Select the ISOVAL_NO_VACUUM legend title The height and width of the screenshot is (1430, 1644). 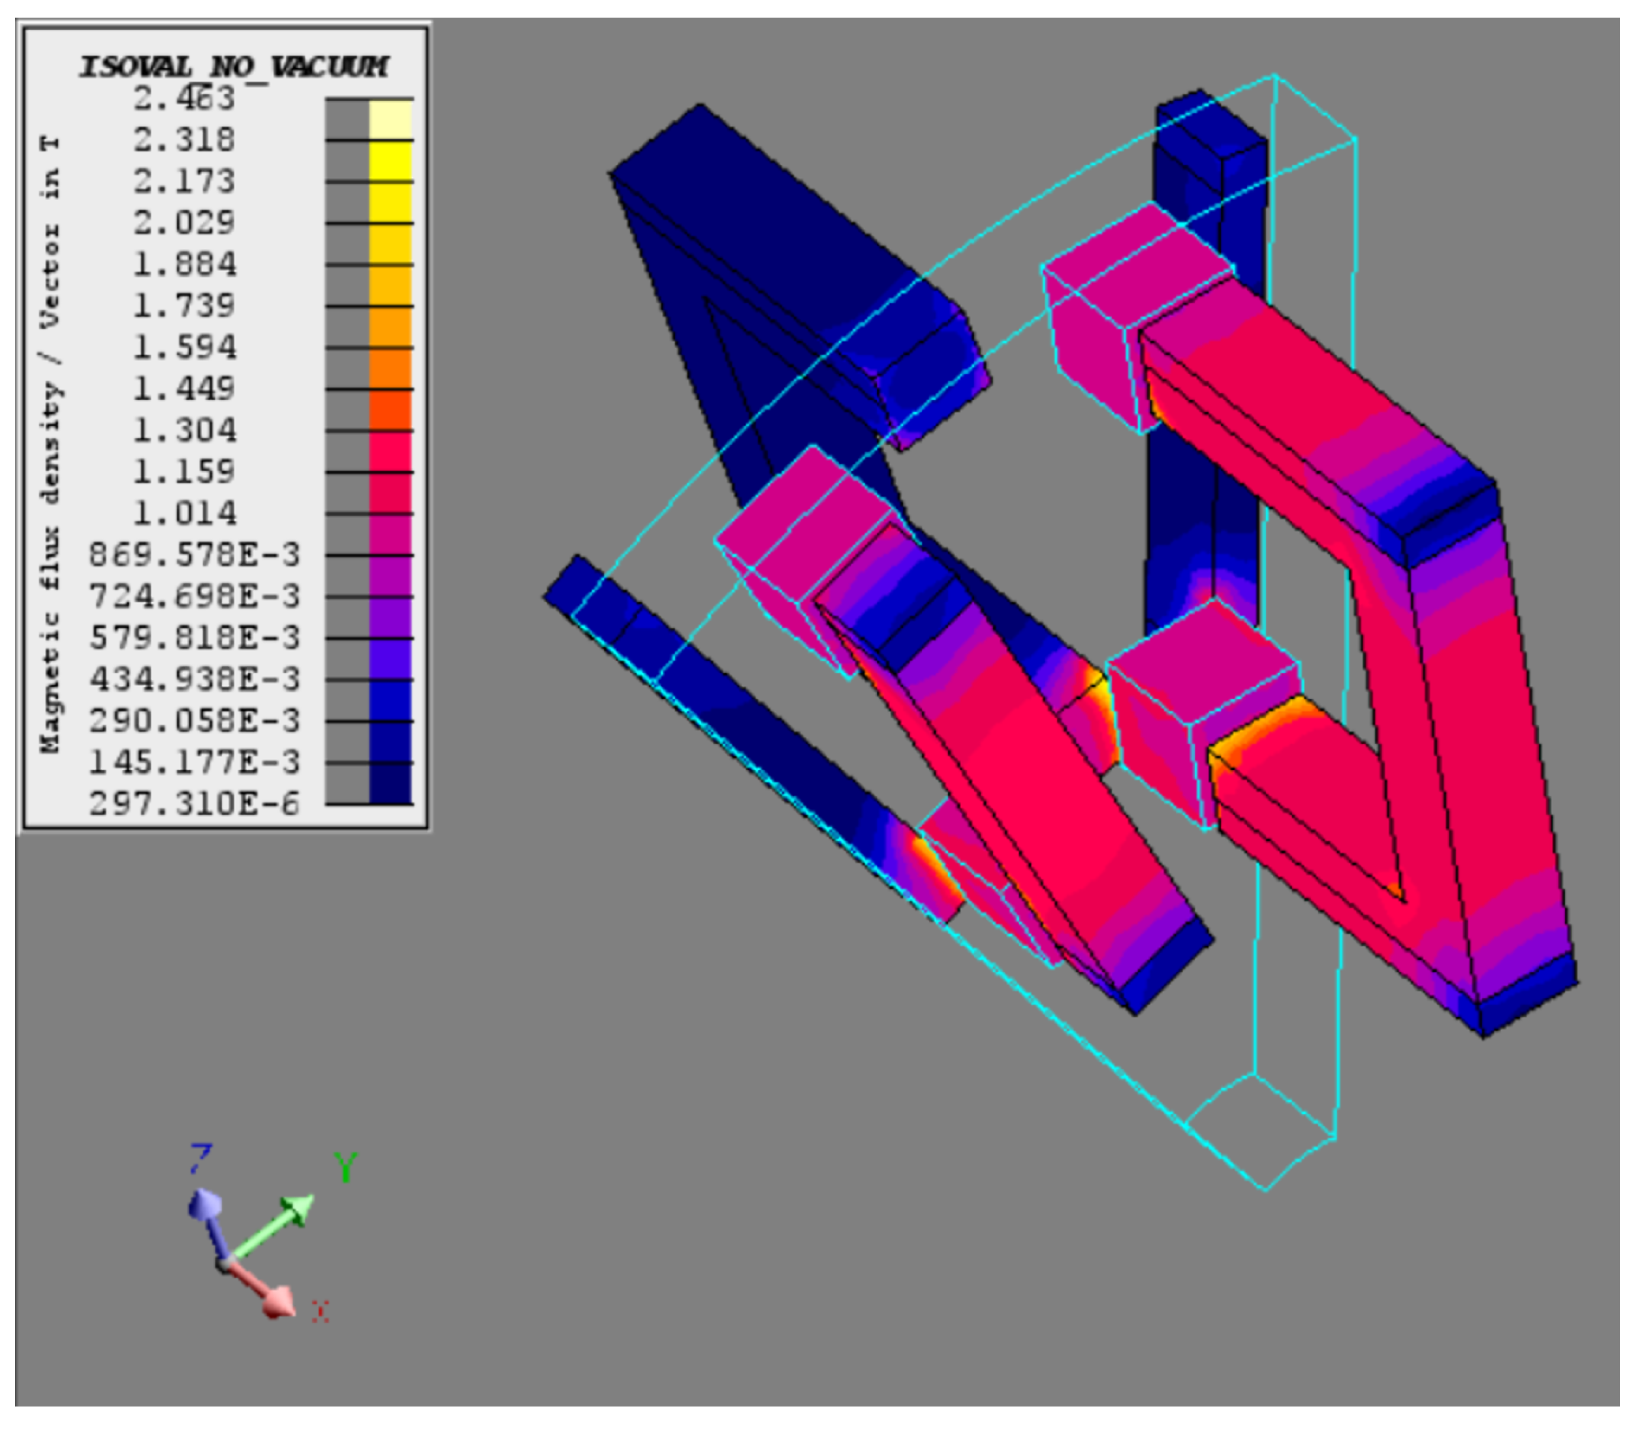click(x=233, y=67)
